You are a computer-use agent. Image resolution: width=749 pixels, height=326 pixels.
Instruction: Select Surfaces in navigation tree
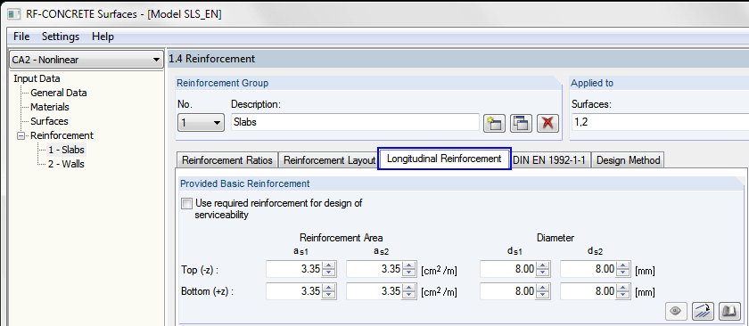[x=49, y=121]
